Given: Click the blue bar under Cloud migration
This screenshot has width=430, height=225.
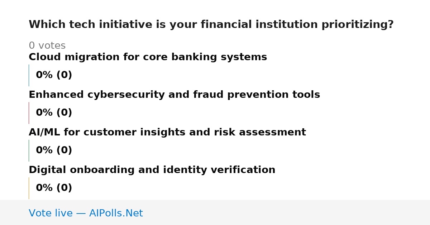Looking at the screenshot, I should (x=29, y=75).
